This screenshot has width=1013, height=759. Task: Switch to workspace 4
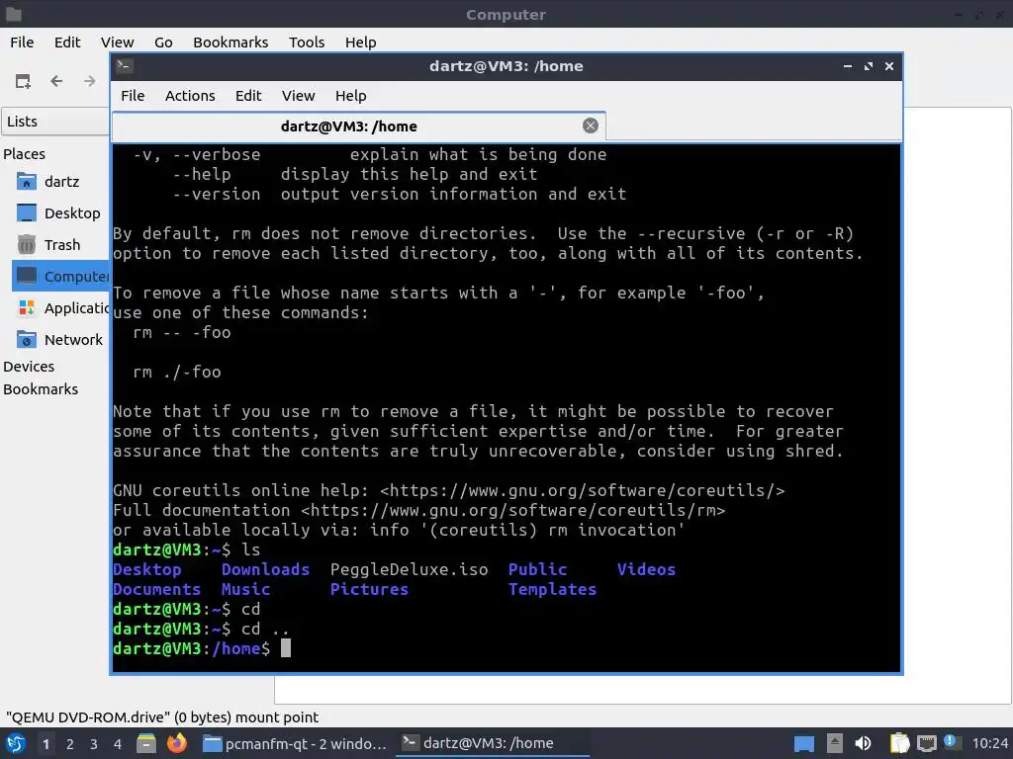tap(118, 743)
